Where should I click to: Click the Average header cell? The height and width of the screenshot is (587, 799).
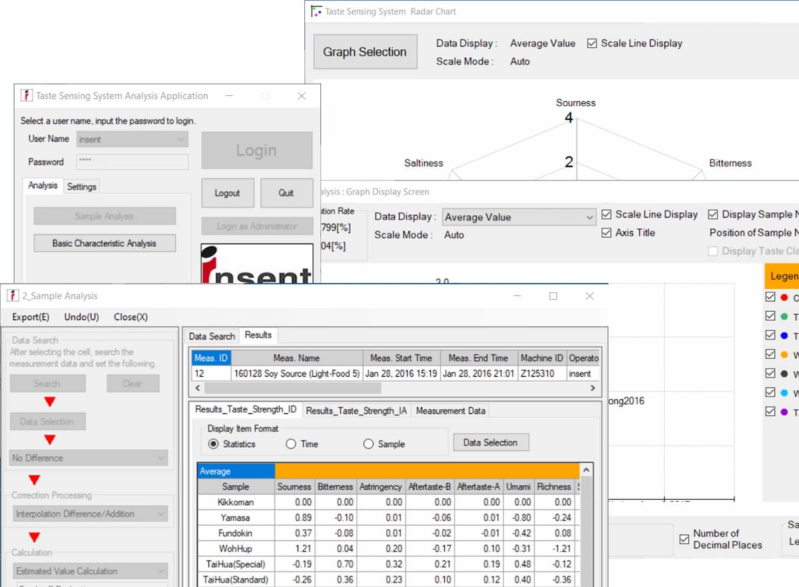pos(236,471)
